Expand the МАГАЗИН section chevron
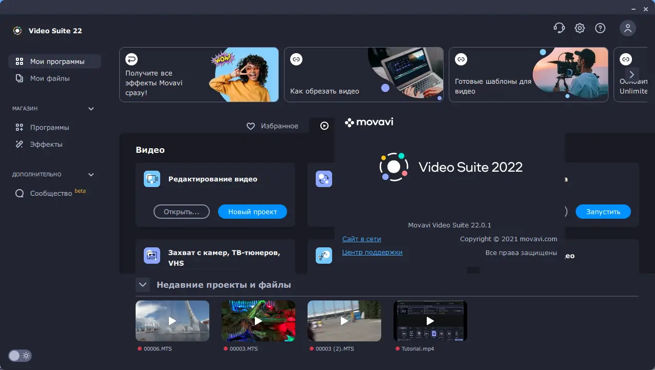Screen dimensions: 655x370 (91, 108)
